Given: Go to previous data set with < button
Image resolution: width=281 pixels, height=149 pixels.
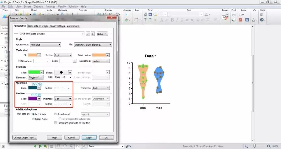Looking at the screenshot, I should click(88, 34).
